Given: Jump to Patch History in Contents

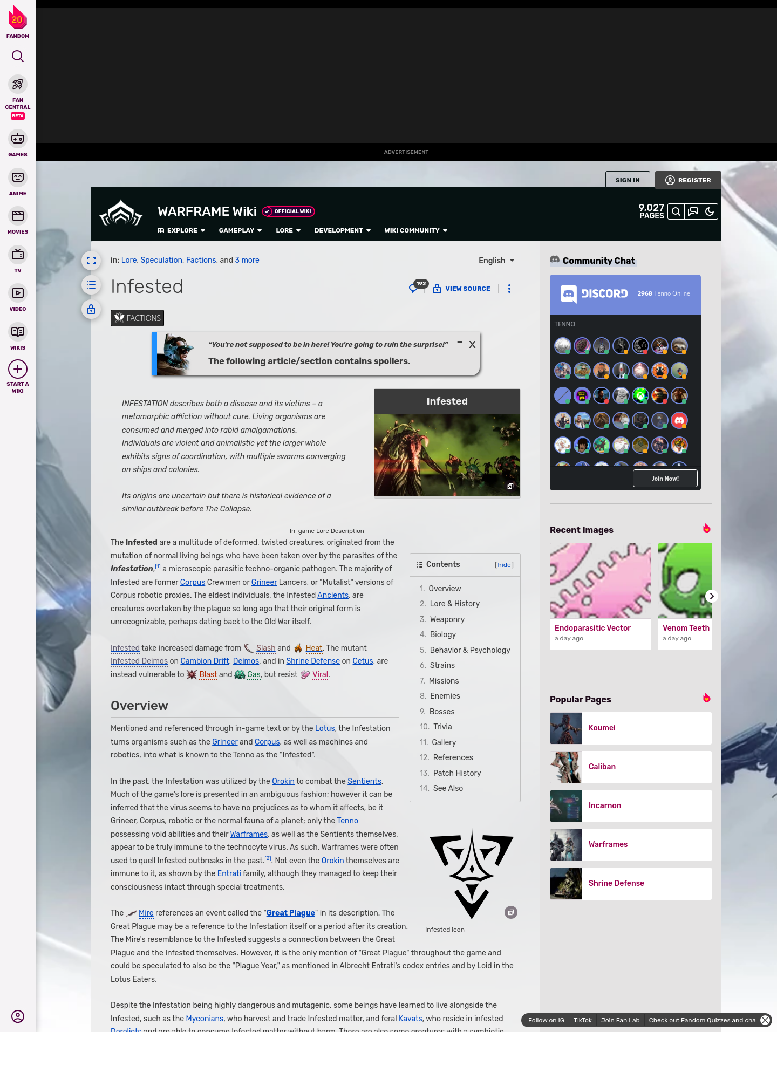Looking at the screenshot, I should pos(457,773).
